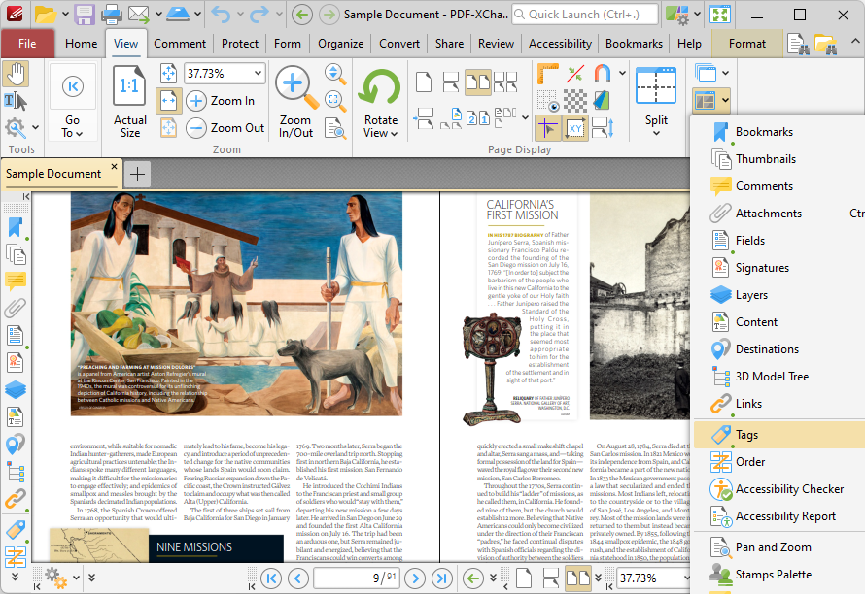
Task: Go to previous page in status bar
Action: (298, 578)
